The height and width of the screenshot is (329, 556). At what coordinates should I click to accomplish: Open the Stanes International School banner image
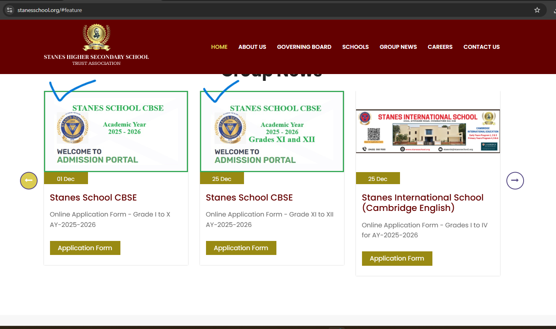[428, 131]
